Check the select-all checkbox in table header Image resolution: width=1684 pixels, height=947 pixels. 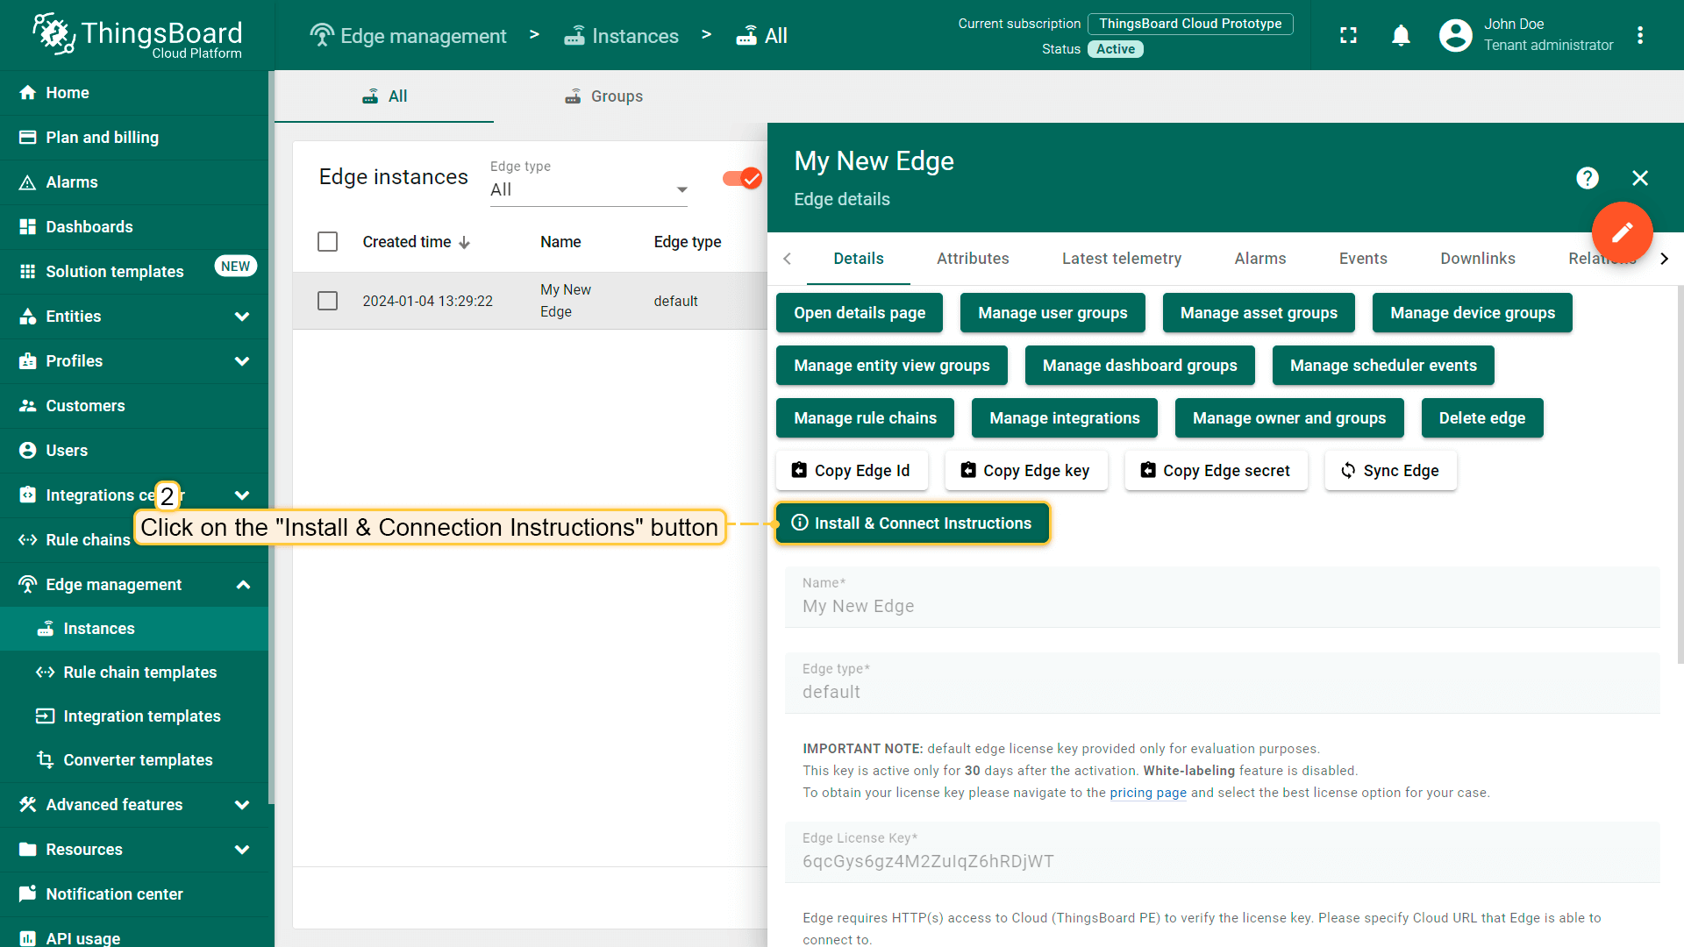tap(327, 241)
